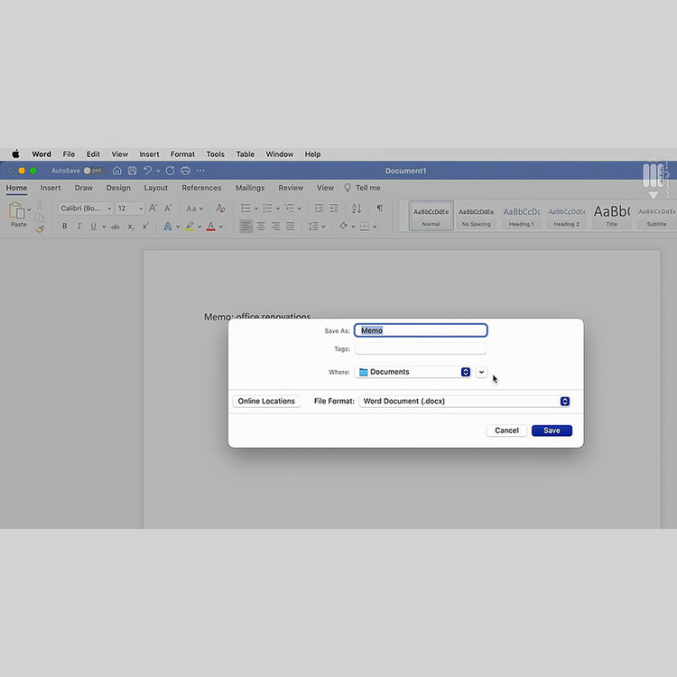
Task: Open the Format menu in menu bar
Action: point(182,154)
